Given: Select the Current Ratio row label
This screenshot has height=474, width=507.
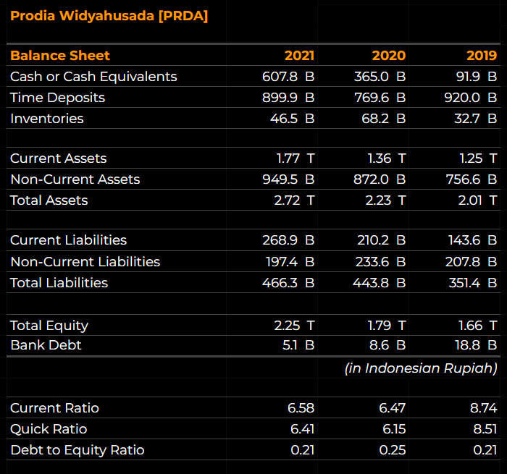Looking at the screenshot, I should click(x=54, y=408).
